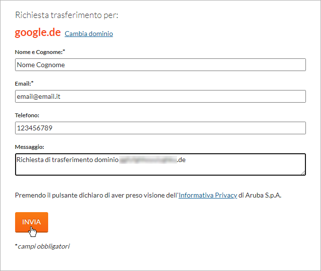This screenshot has width=321, height=271.
Task: Click the "Email:" field label
Action: tap(24, 84)
